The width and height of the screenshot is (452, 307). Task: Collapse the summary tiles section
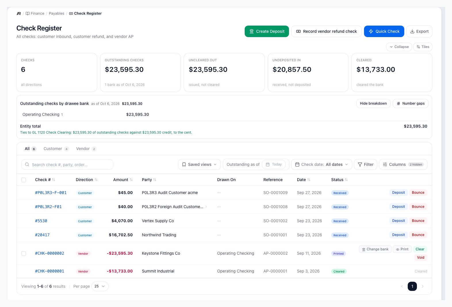click(399, 47)
